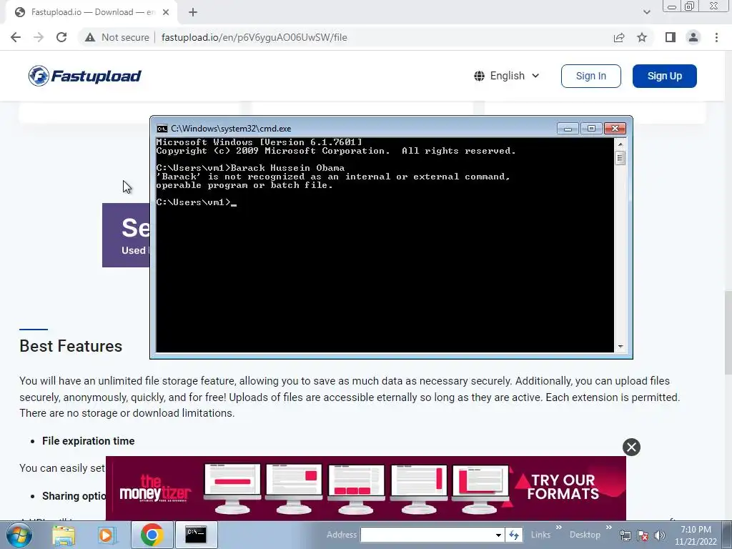Click the cmd.exe title bar icon
Viewport: 732px width, 549px height.
click(x=162, y=129)
